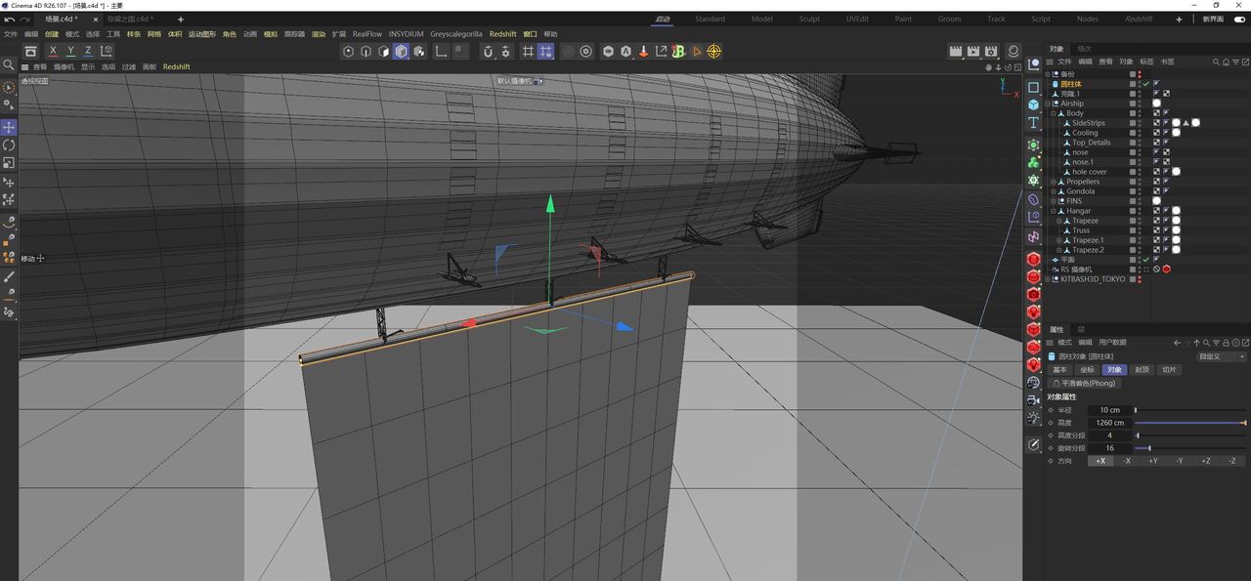Image resolution: width=1251 pixels, height=581 pixels.
Task: Open the Redshift menu in the menu bar
Action: (x=502, y=34)
